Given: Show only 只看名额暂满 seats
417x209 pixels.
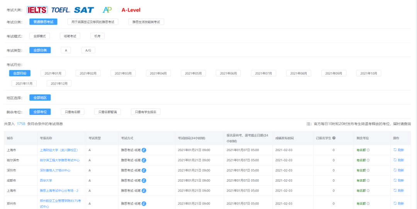Looking at the screenshot, I should click(x=107, y=112).
